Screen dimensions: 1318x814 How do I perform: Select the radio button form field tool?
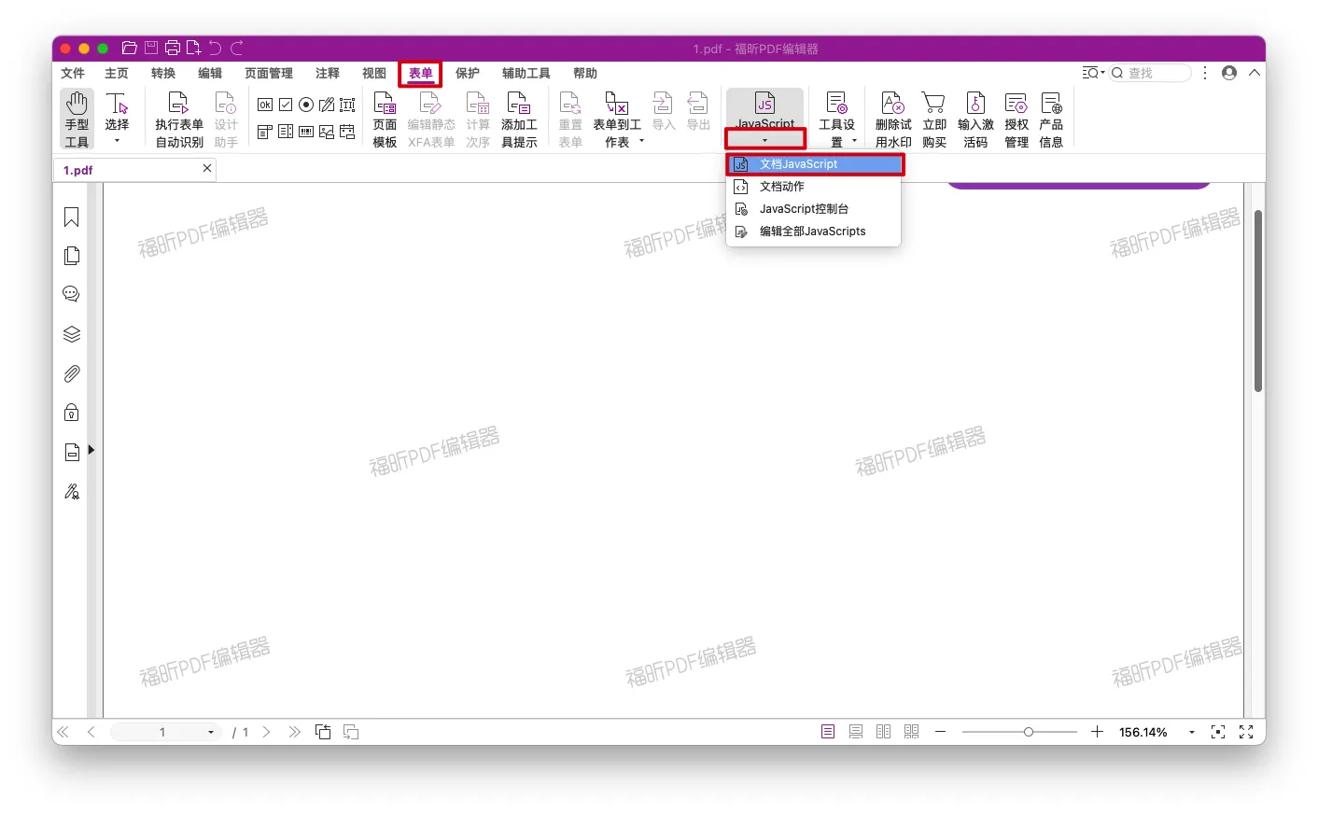306,105
